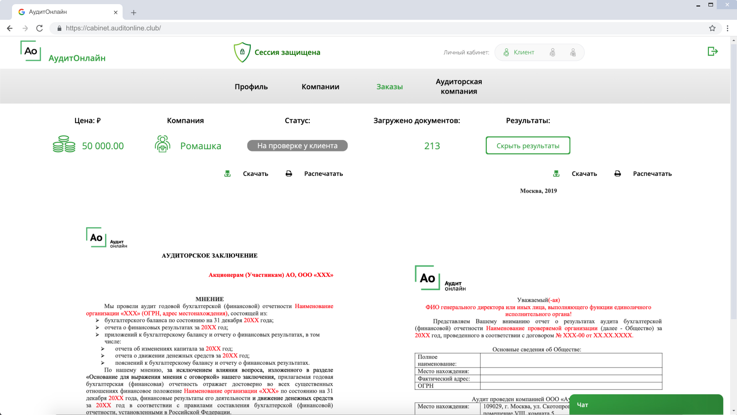Click the Ромашка company icon
Viewport: 737px width, 415px height.
[x=162, y=144]
